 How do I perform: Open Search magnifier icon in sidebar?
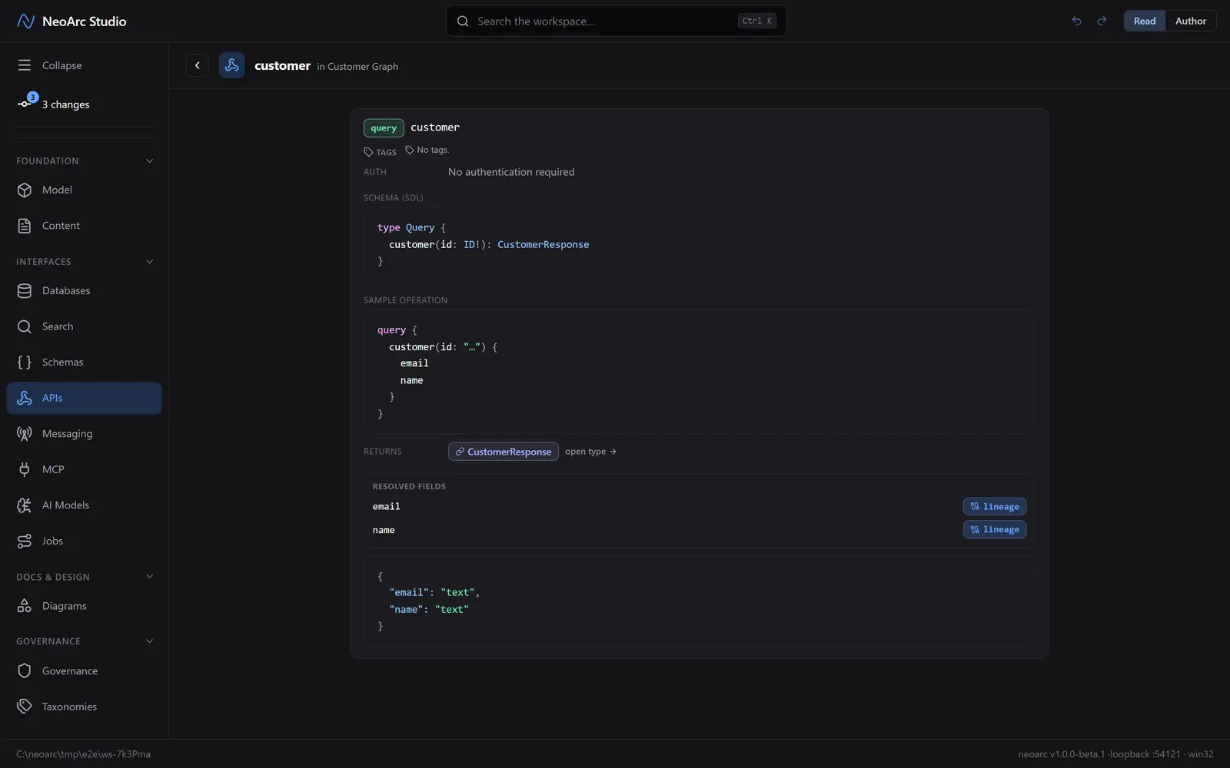[25, 326]
